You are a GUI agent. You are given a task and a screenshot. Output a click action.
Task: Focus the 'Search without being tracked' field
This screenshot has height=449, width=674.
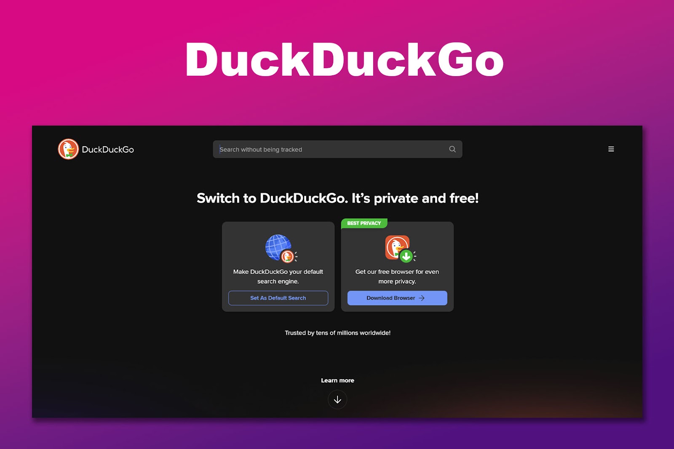click(337, 149)
